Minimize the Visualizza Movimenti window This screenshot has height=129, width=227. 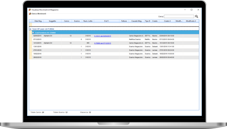tap(185, 10)
